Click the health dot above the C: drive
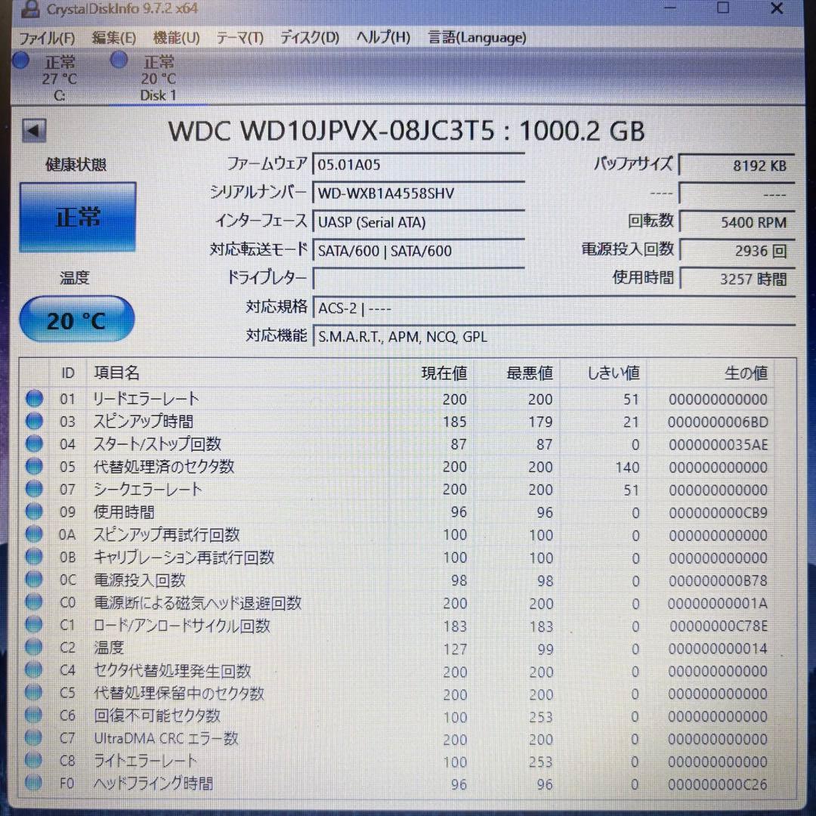The height and width of the screenshot is (816, 816). click(20, 60)
